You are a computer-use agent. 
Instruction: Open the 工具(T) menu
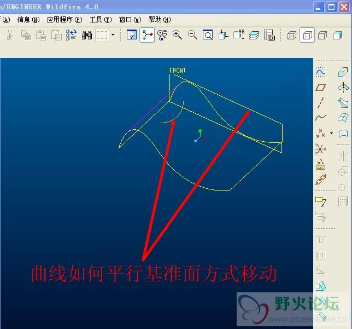pos(101,20)
